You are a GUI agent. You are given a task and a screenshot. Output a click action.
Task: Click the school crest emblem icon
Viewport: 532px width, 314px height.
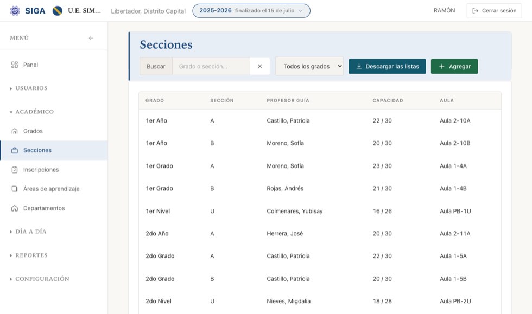(x=58, y=11)
